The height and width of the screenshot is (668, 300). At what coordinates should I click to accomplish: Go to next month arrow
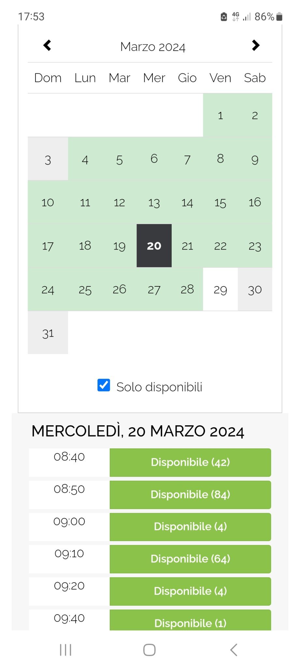(x=256, y=45)
